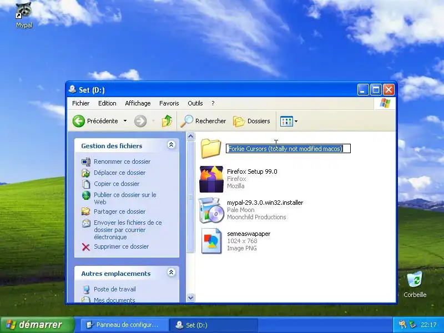444x333 pixels.
Task: Open Poste de travail link
Action: tap(115, 289)
